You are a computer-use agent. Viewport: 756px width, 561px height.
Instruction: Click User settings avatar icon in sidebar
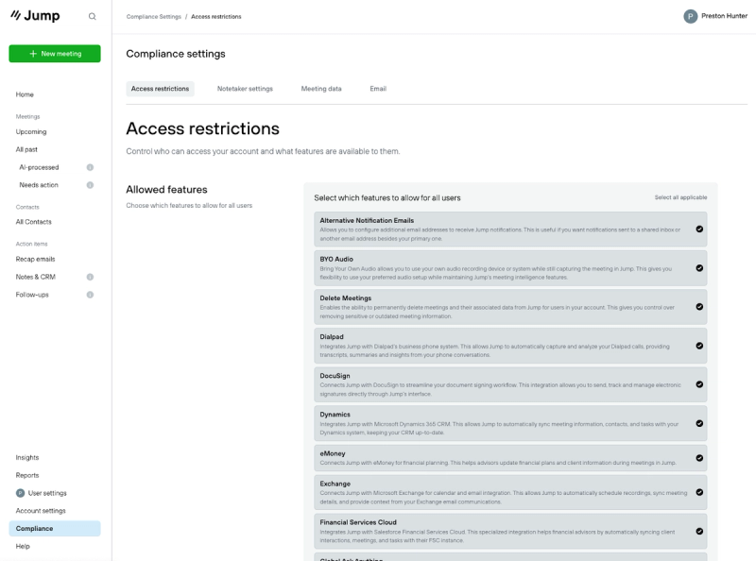pyautogui.click(x=20, y=493)
